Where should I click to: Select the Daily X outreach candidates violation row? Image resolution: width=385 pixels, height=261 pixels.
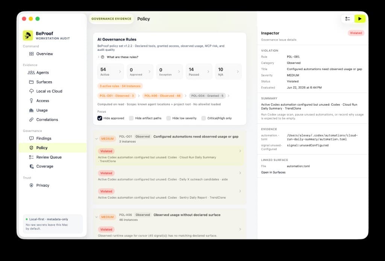(x=169, y=176)
